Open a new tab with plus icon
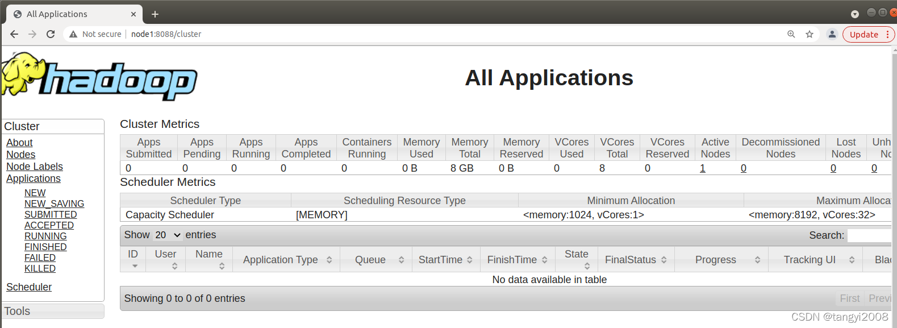The image size is (897, 328). click(x=155, y=14)
